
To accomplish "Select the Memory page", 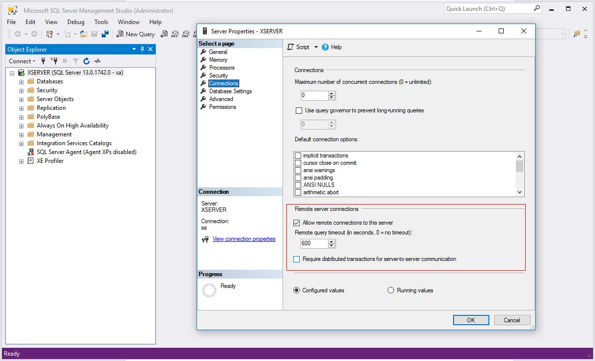I will click(218, 60).
